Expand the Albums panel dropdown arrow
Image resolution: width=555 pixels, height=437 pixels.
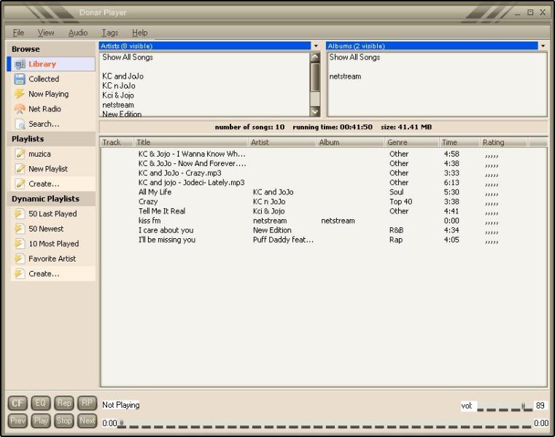543,46
